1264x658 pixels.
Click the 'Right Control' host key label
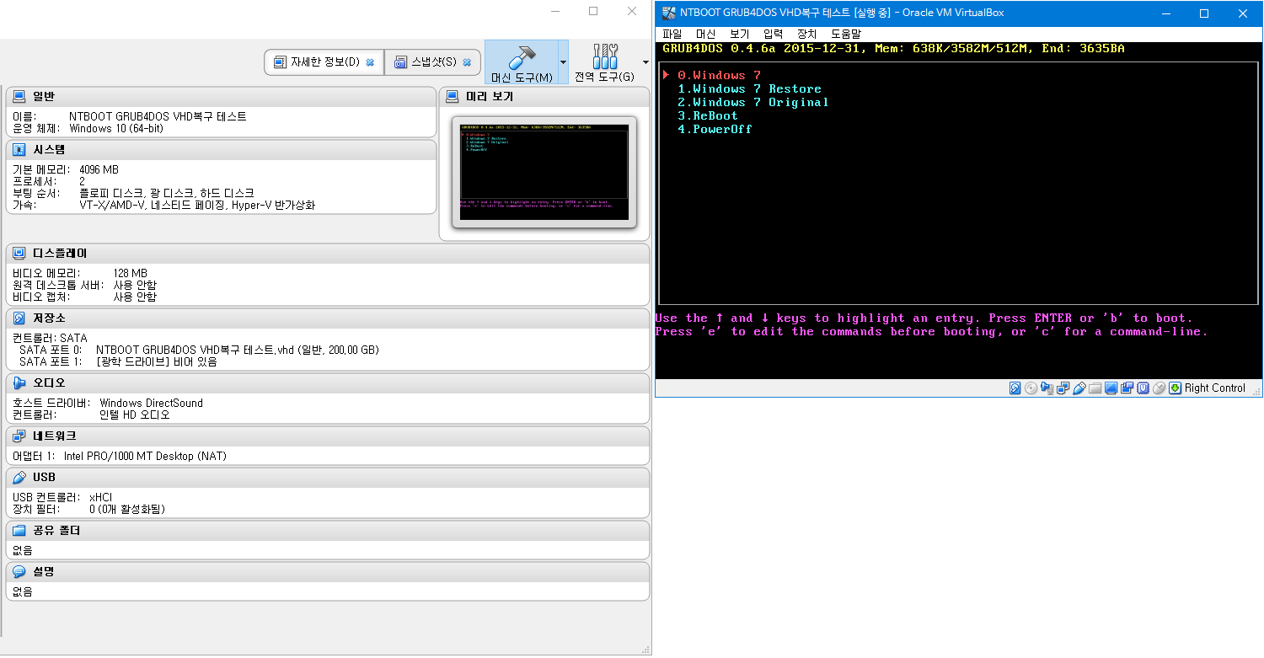tap(1215, 388)
